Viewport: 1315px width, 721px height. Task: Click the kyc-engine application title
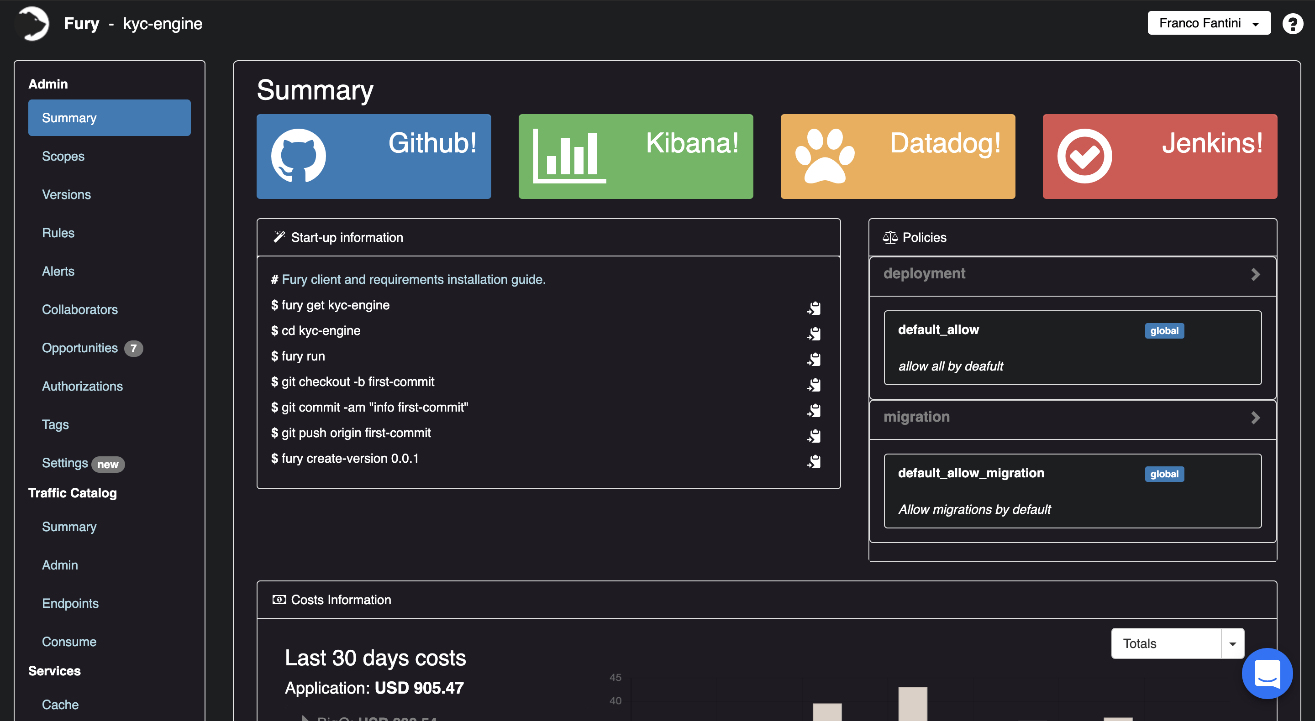[x=163, y=23]
